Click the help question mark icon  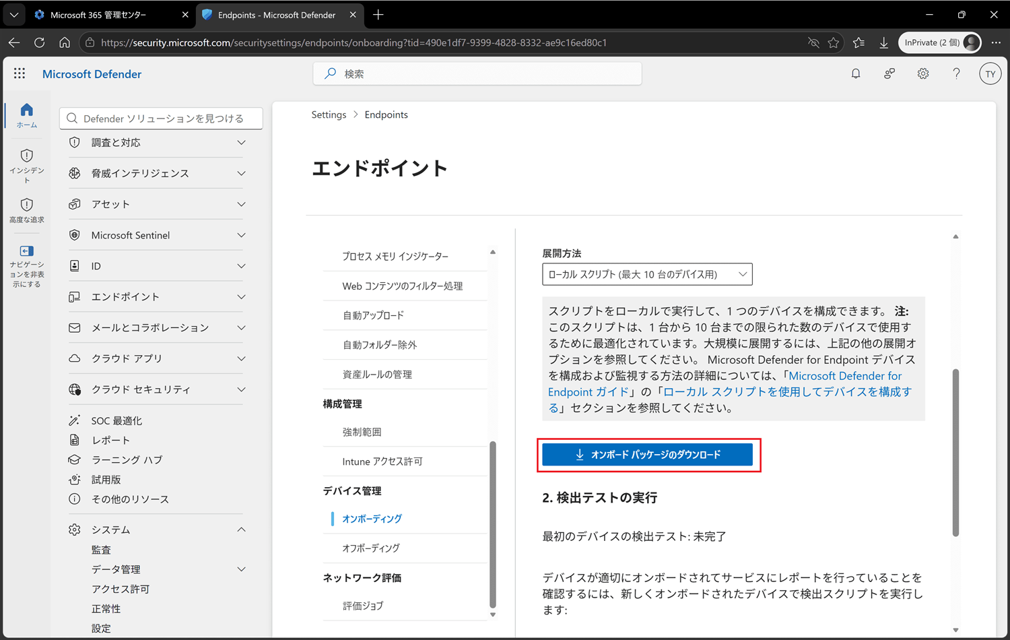point(956,74)
